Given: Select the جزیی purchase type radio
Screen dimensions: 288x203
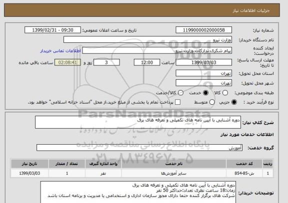Looking at the screenshot, I should click(234, 102).
